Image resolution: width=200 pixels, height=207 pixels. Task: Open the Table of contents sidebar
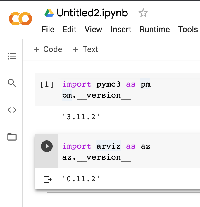pos(12,56)
